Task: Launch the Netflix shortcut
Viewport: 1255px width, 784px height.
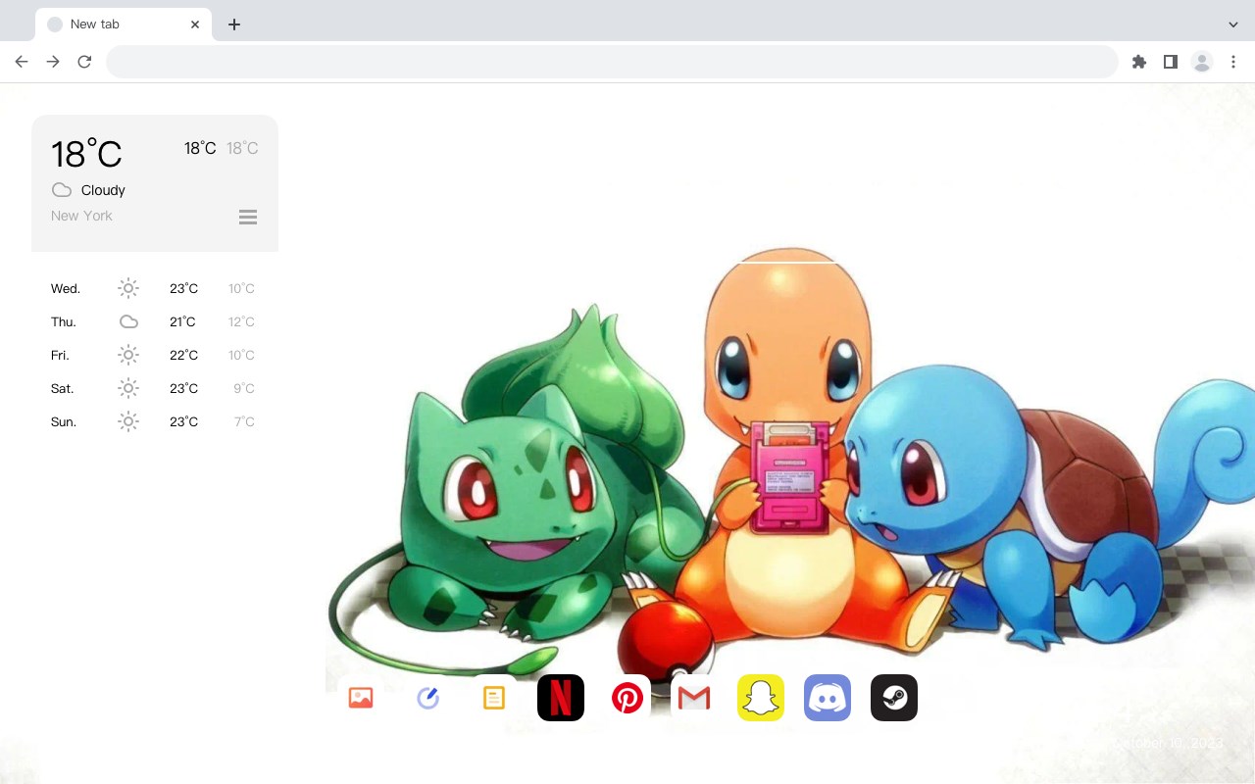Action: click(561, 698)
